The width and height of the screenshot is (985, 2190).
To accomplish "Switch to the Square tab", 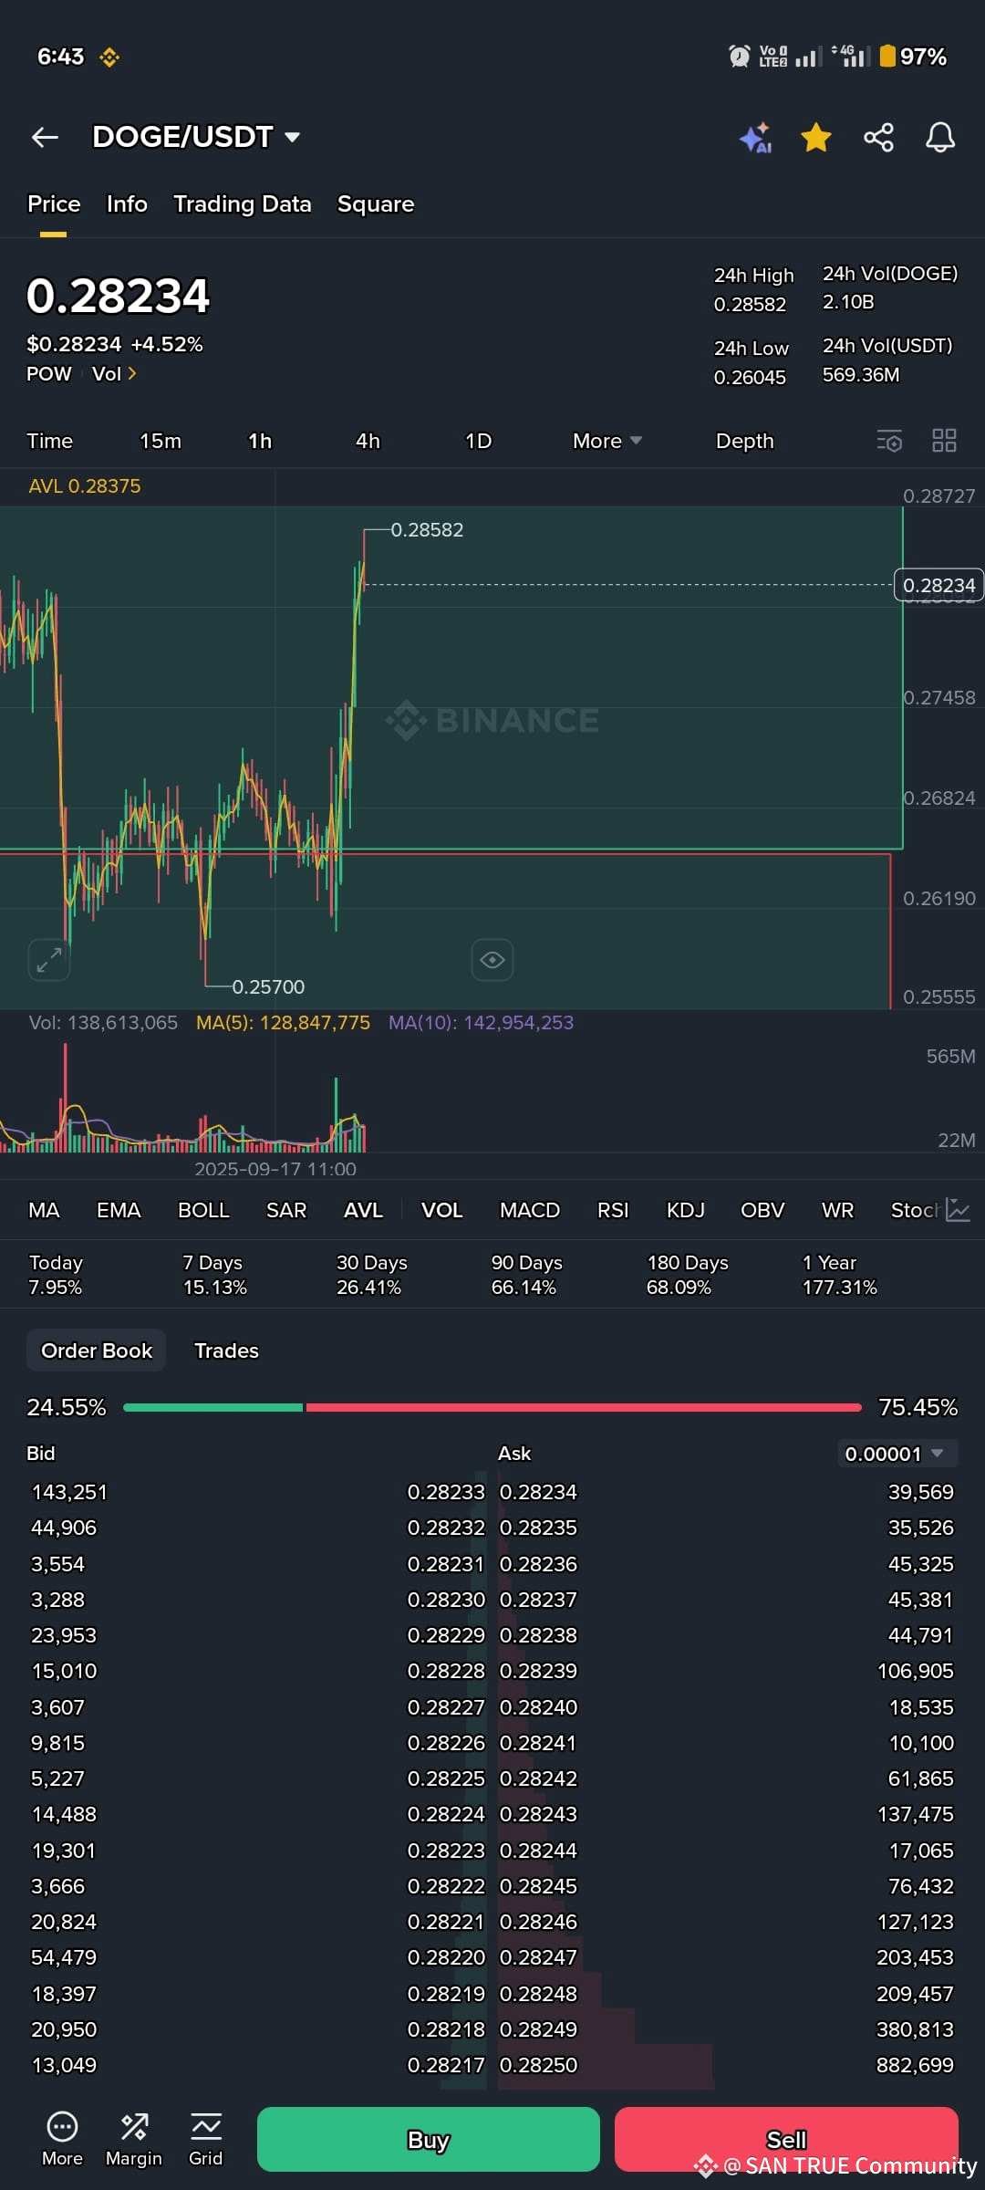I will [x=376, y=203].
